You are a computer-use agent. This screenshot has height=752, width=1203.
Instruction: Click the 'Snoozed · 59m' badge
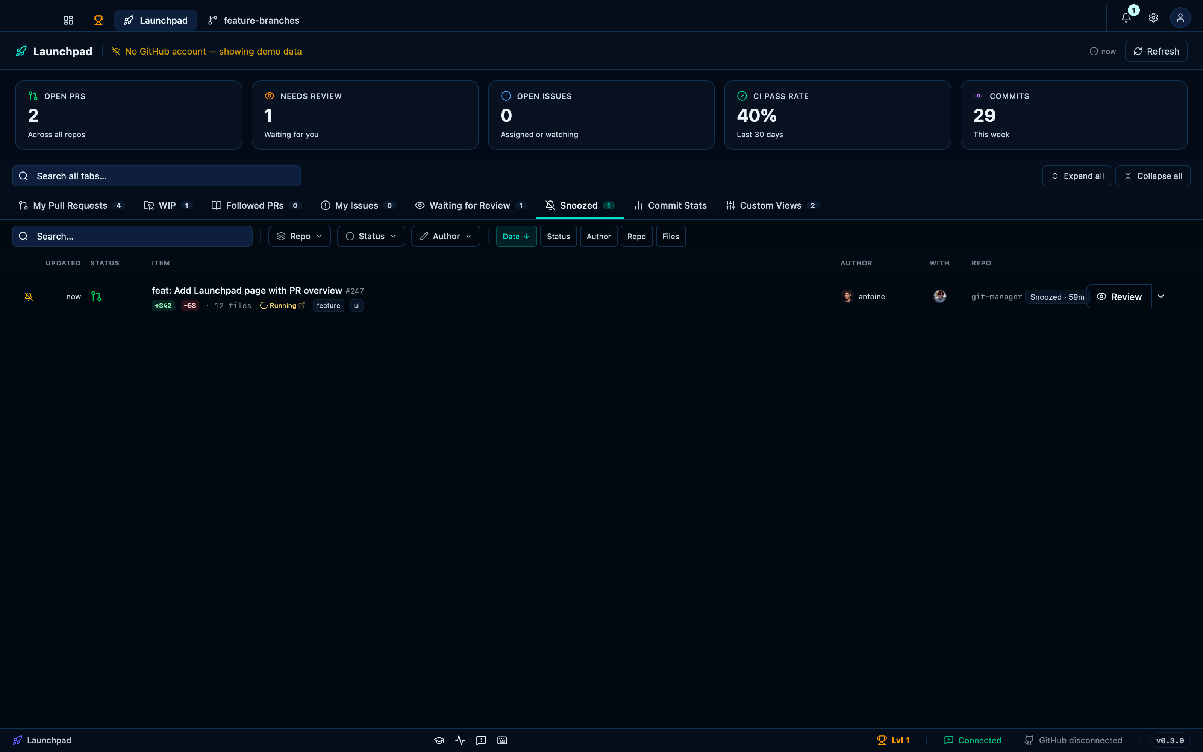tap(1058, 297)
